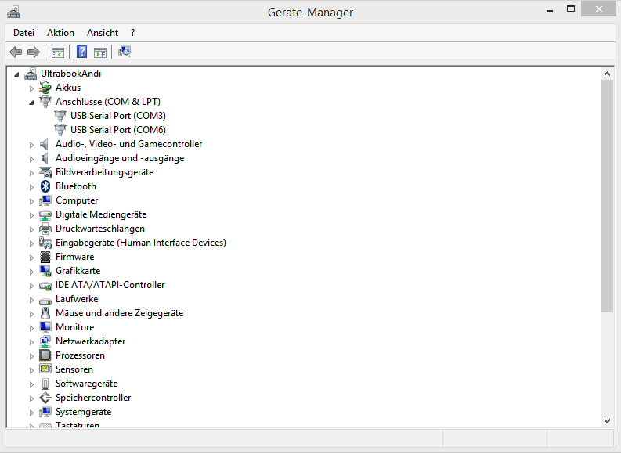Expand the Monitore category arrow
The width and height of the screenshot is (621, 454).
(32, 328)
